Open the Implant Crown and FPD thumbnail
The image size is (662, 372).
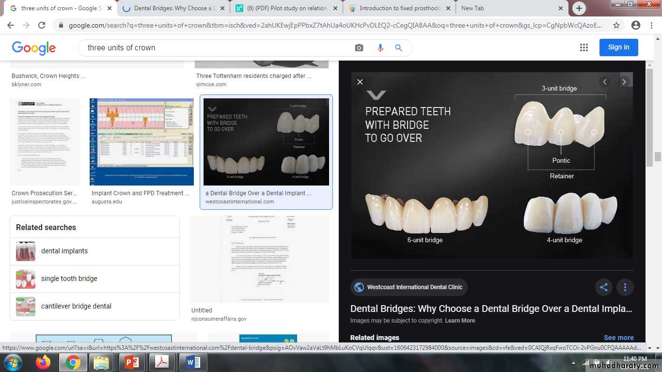(142, 142)
